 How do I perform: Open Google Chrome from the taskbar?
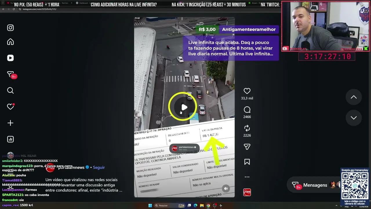point(208,206)
